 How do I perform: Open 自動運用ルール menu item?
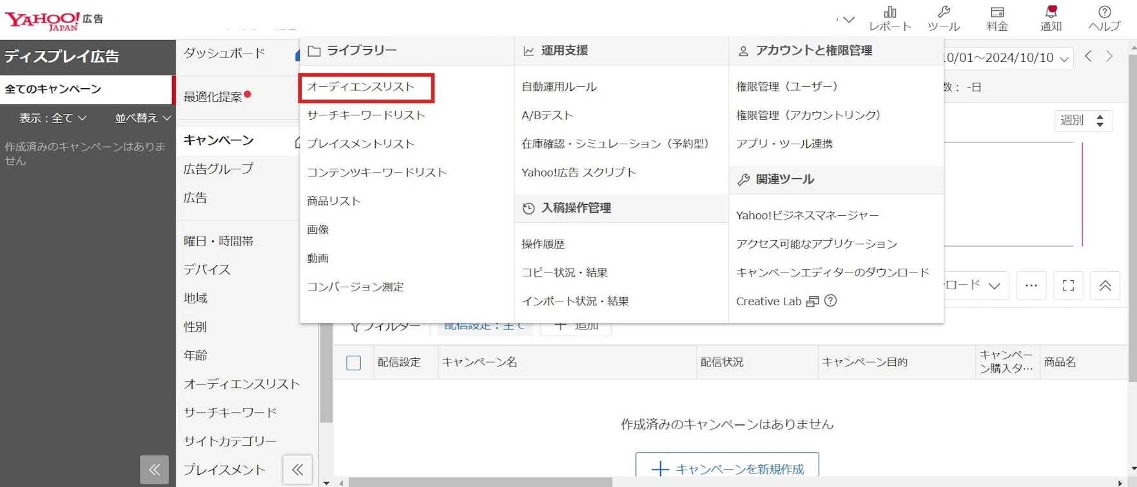(559, 86)
